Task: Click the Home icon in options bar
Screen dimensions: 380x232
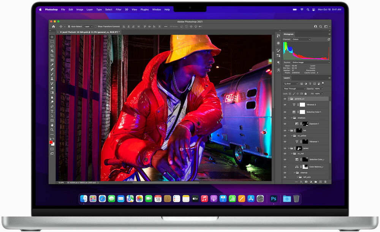Action: (x=54, y=27)
